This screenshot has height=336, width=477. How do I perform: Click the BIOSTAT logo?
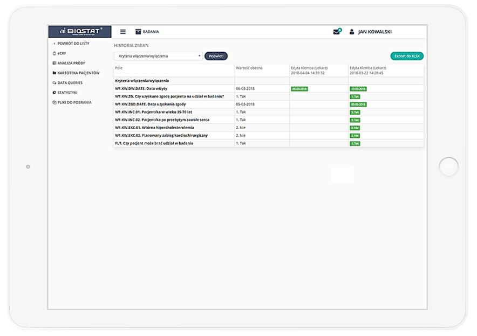pos(79,31)
